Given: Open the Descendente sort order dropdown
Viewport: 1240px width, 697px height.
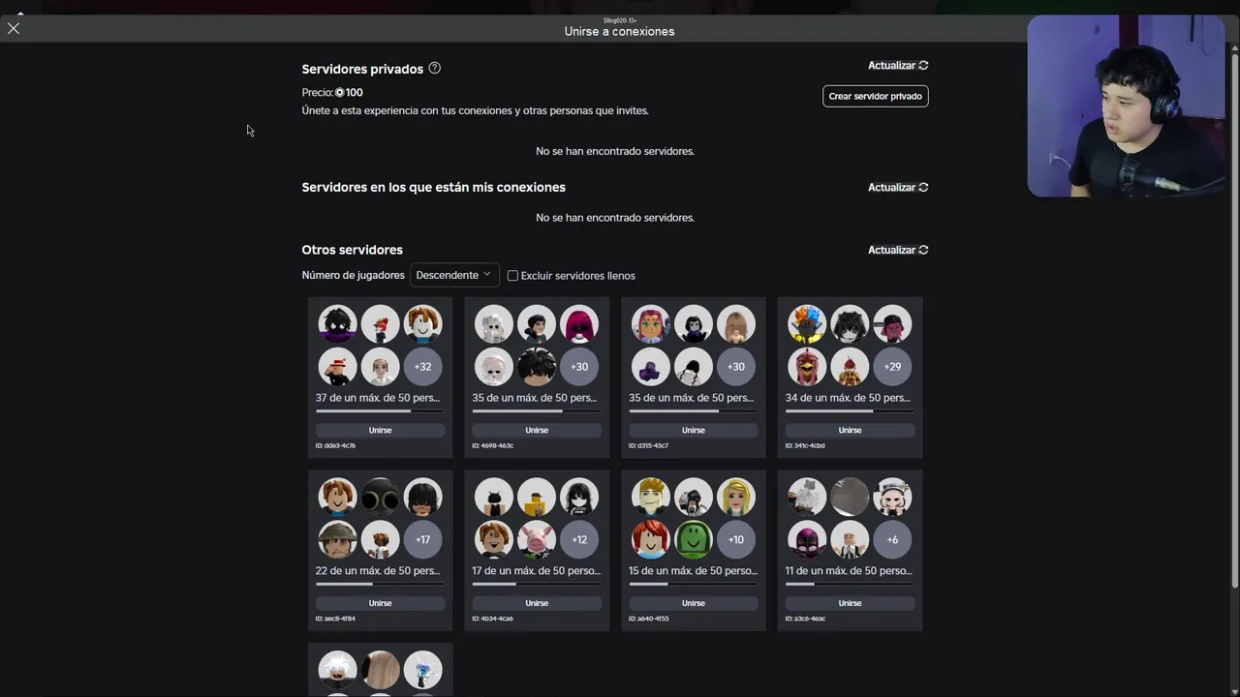Looking at the screenshot, I should point(454,275).
